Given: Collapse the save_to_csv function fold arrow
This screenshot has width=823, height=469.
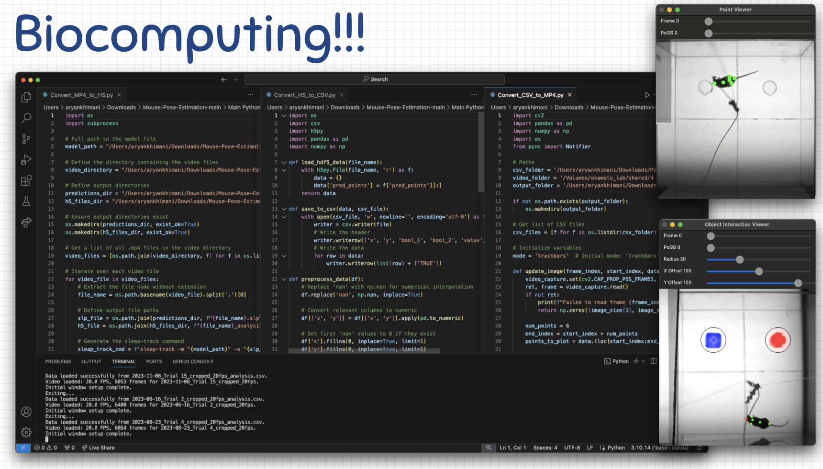Looking at the screenshot, I should coord(284,209).
